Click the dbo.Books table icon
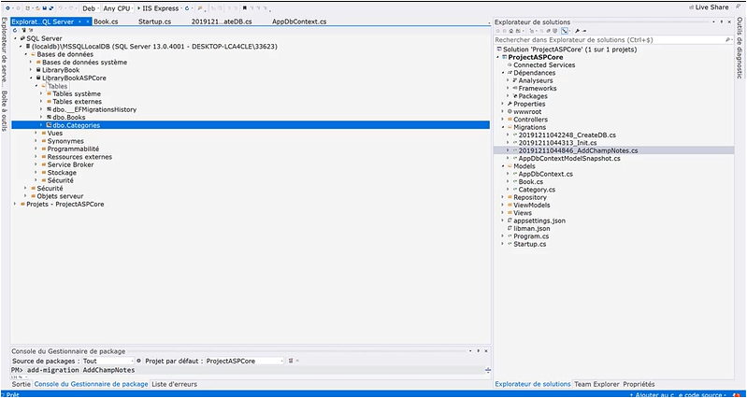 (49, 117)
